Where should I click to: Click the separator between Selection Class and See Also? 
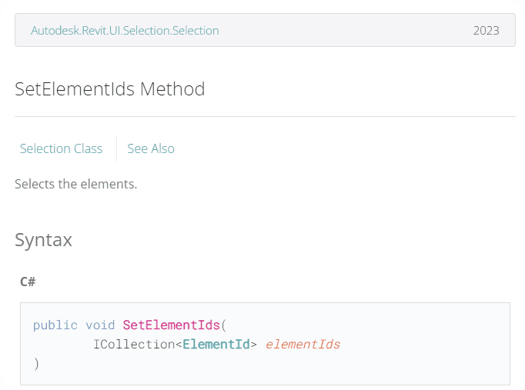pyautogui.click(x=116, y=148)
